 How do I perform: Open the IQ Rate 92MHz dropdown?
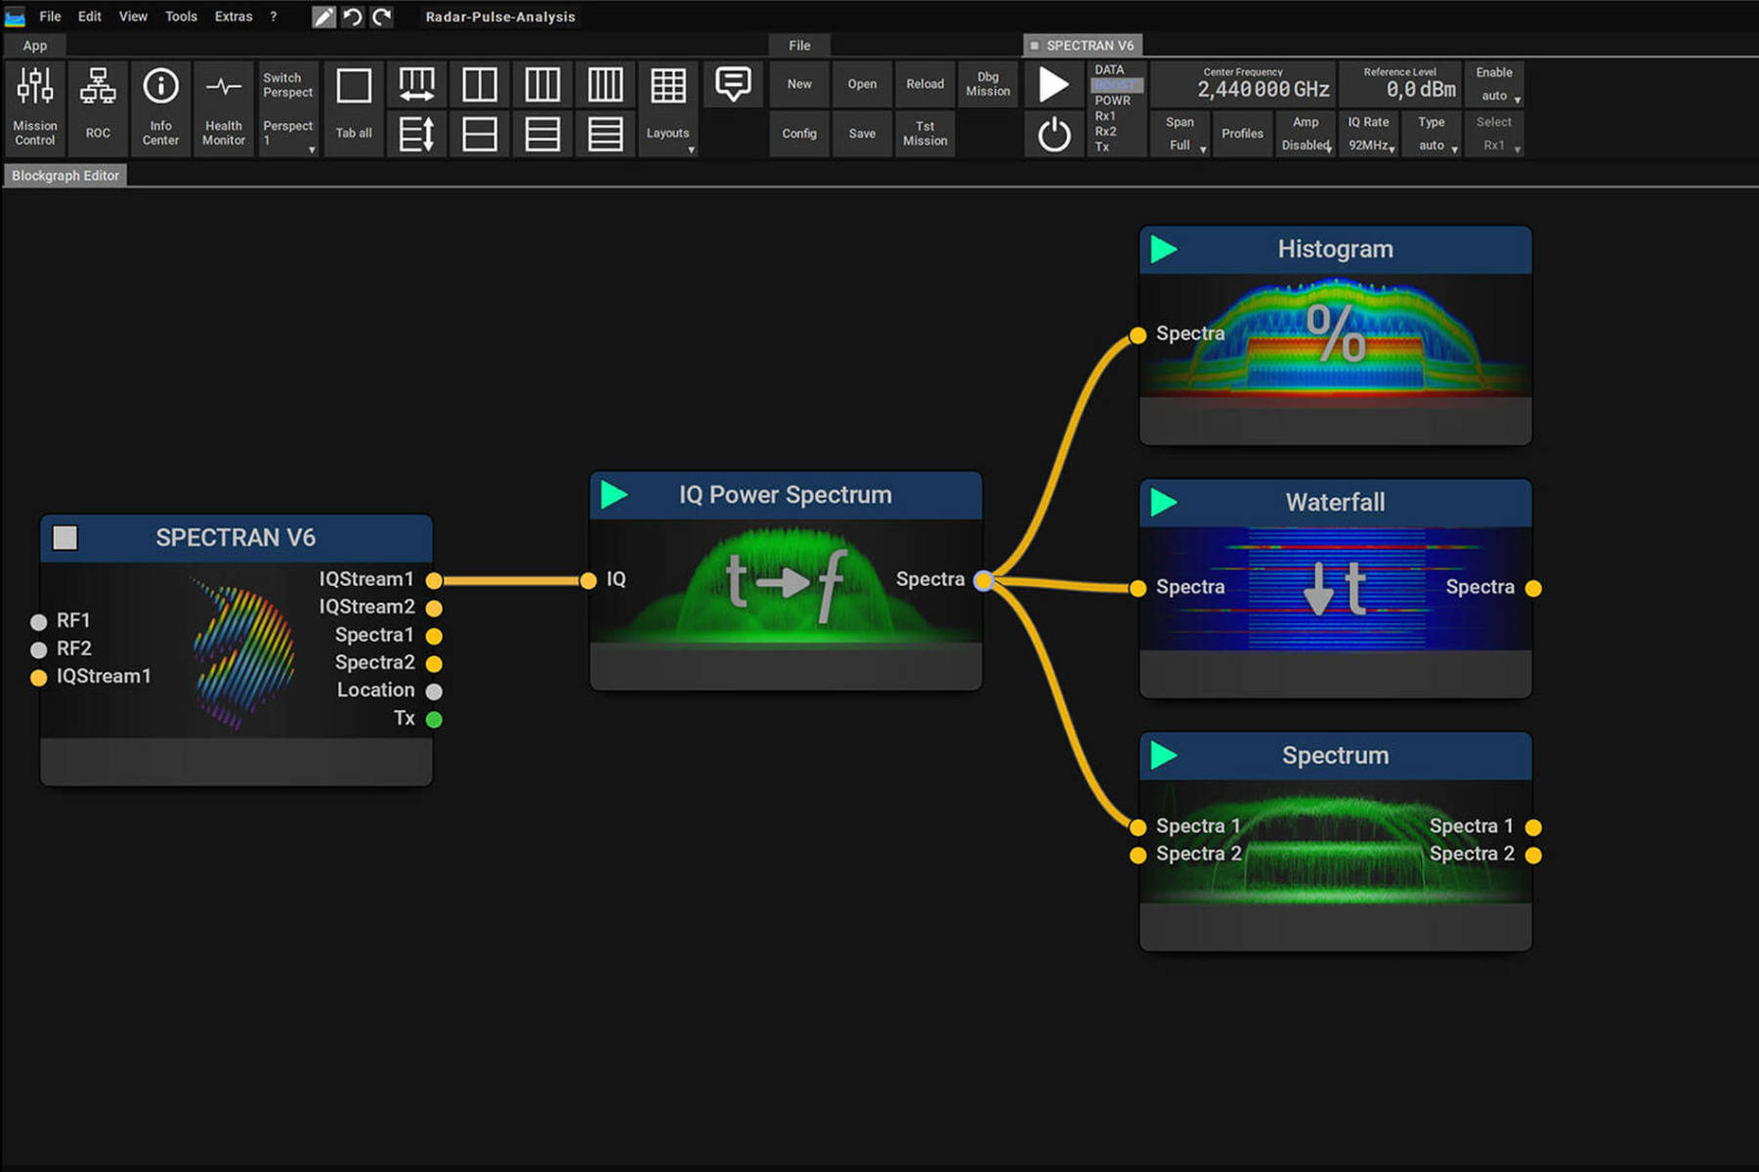click(x=1369, y=134)
